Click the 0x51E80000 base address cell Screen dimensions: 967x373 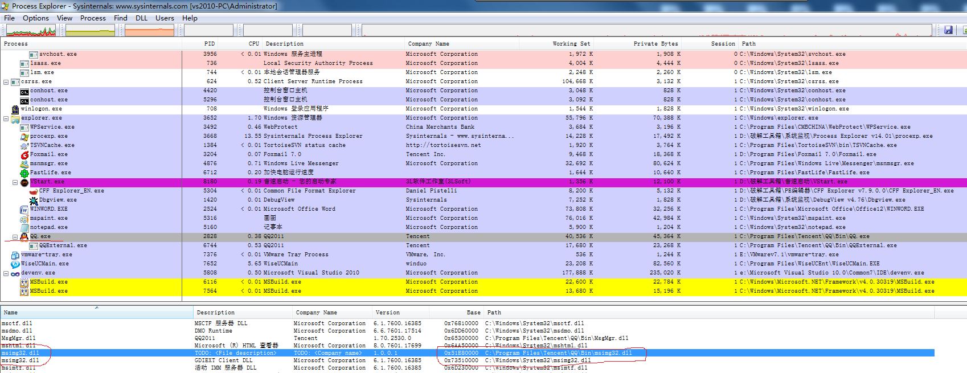tap(461, 353)
